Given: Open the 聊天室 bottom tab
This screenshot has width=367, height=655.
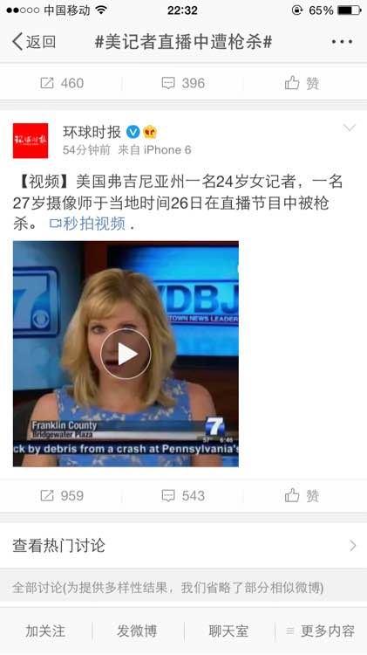Looking at the screenshot, I should (228, 631).
